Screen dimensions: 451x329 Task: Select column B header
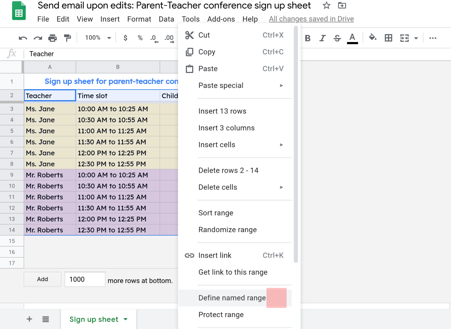[118, 67]
